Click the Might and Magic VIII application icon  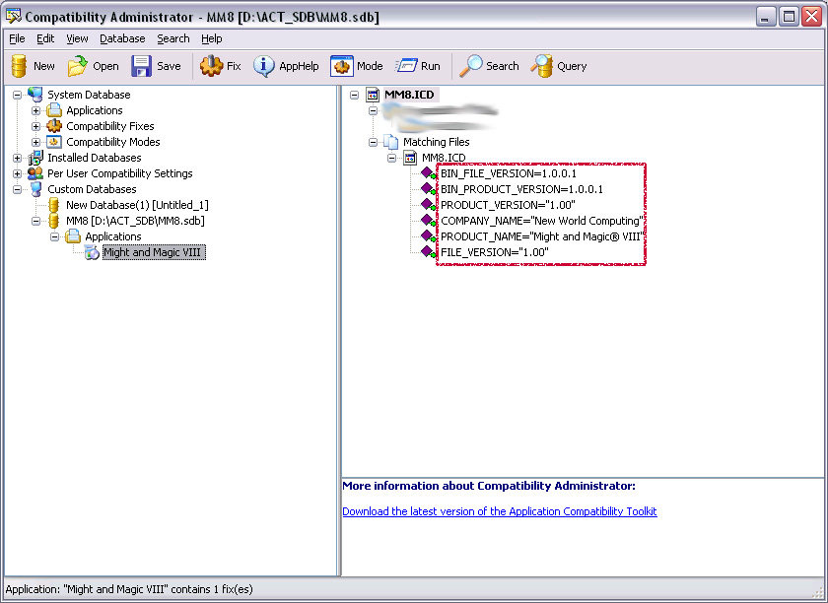92,252
